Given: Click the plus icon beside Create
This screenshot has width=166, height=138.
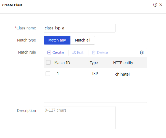Looking at the screenshot, I should point(49,53).
